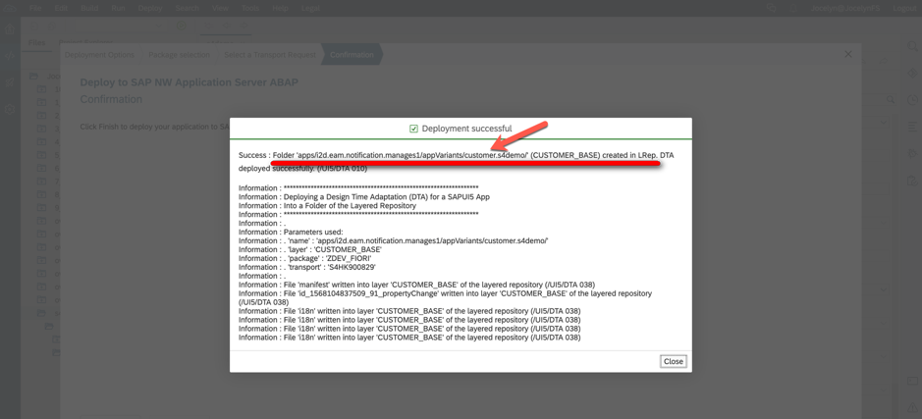This screenshot has height=419, width=922.
Task: Open the Home perspective in left sidebar
Action: [x=10, y=28]
